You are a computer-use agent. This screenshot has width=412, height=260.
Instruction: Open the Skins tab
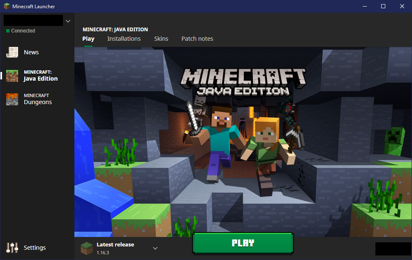pos(161,39)
